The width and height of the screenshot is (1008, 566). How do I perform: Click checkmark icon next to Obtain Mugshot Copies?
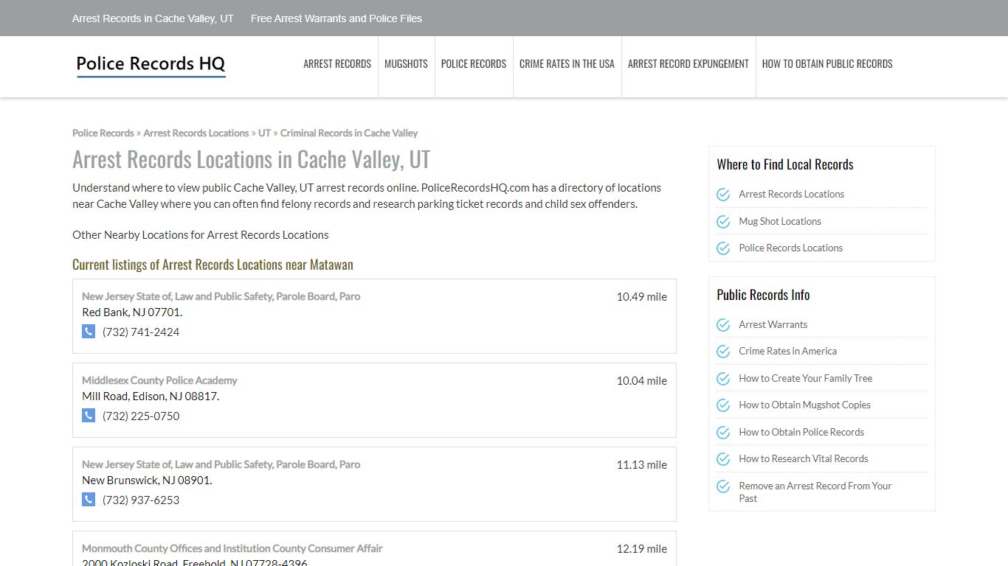723,405
